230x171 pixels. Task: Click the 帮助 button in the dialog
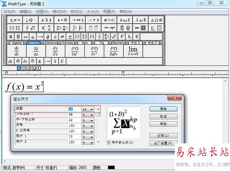click(163, 124)
